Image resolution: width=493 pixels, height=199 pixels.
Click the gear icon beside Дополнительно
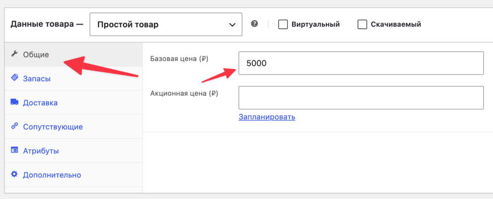click(14, 174)
